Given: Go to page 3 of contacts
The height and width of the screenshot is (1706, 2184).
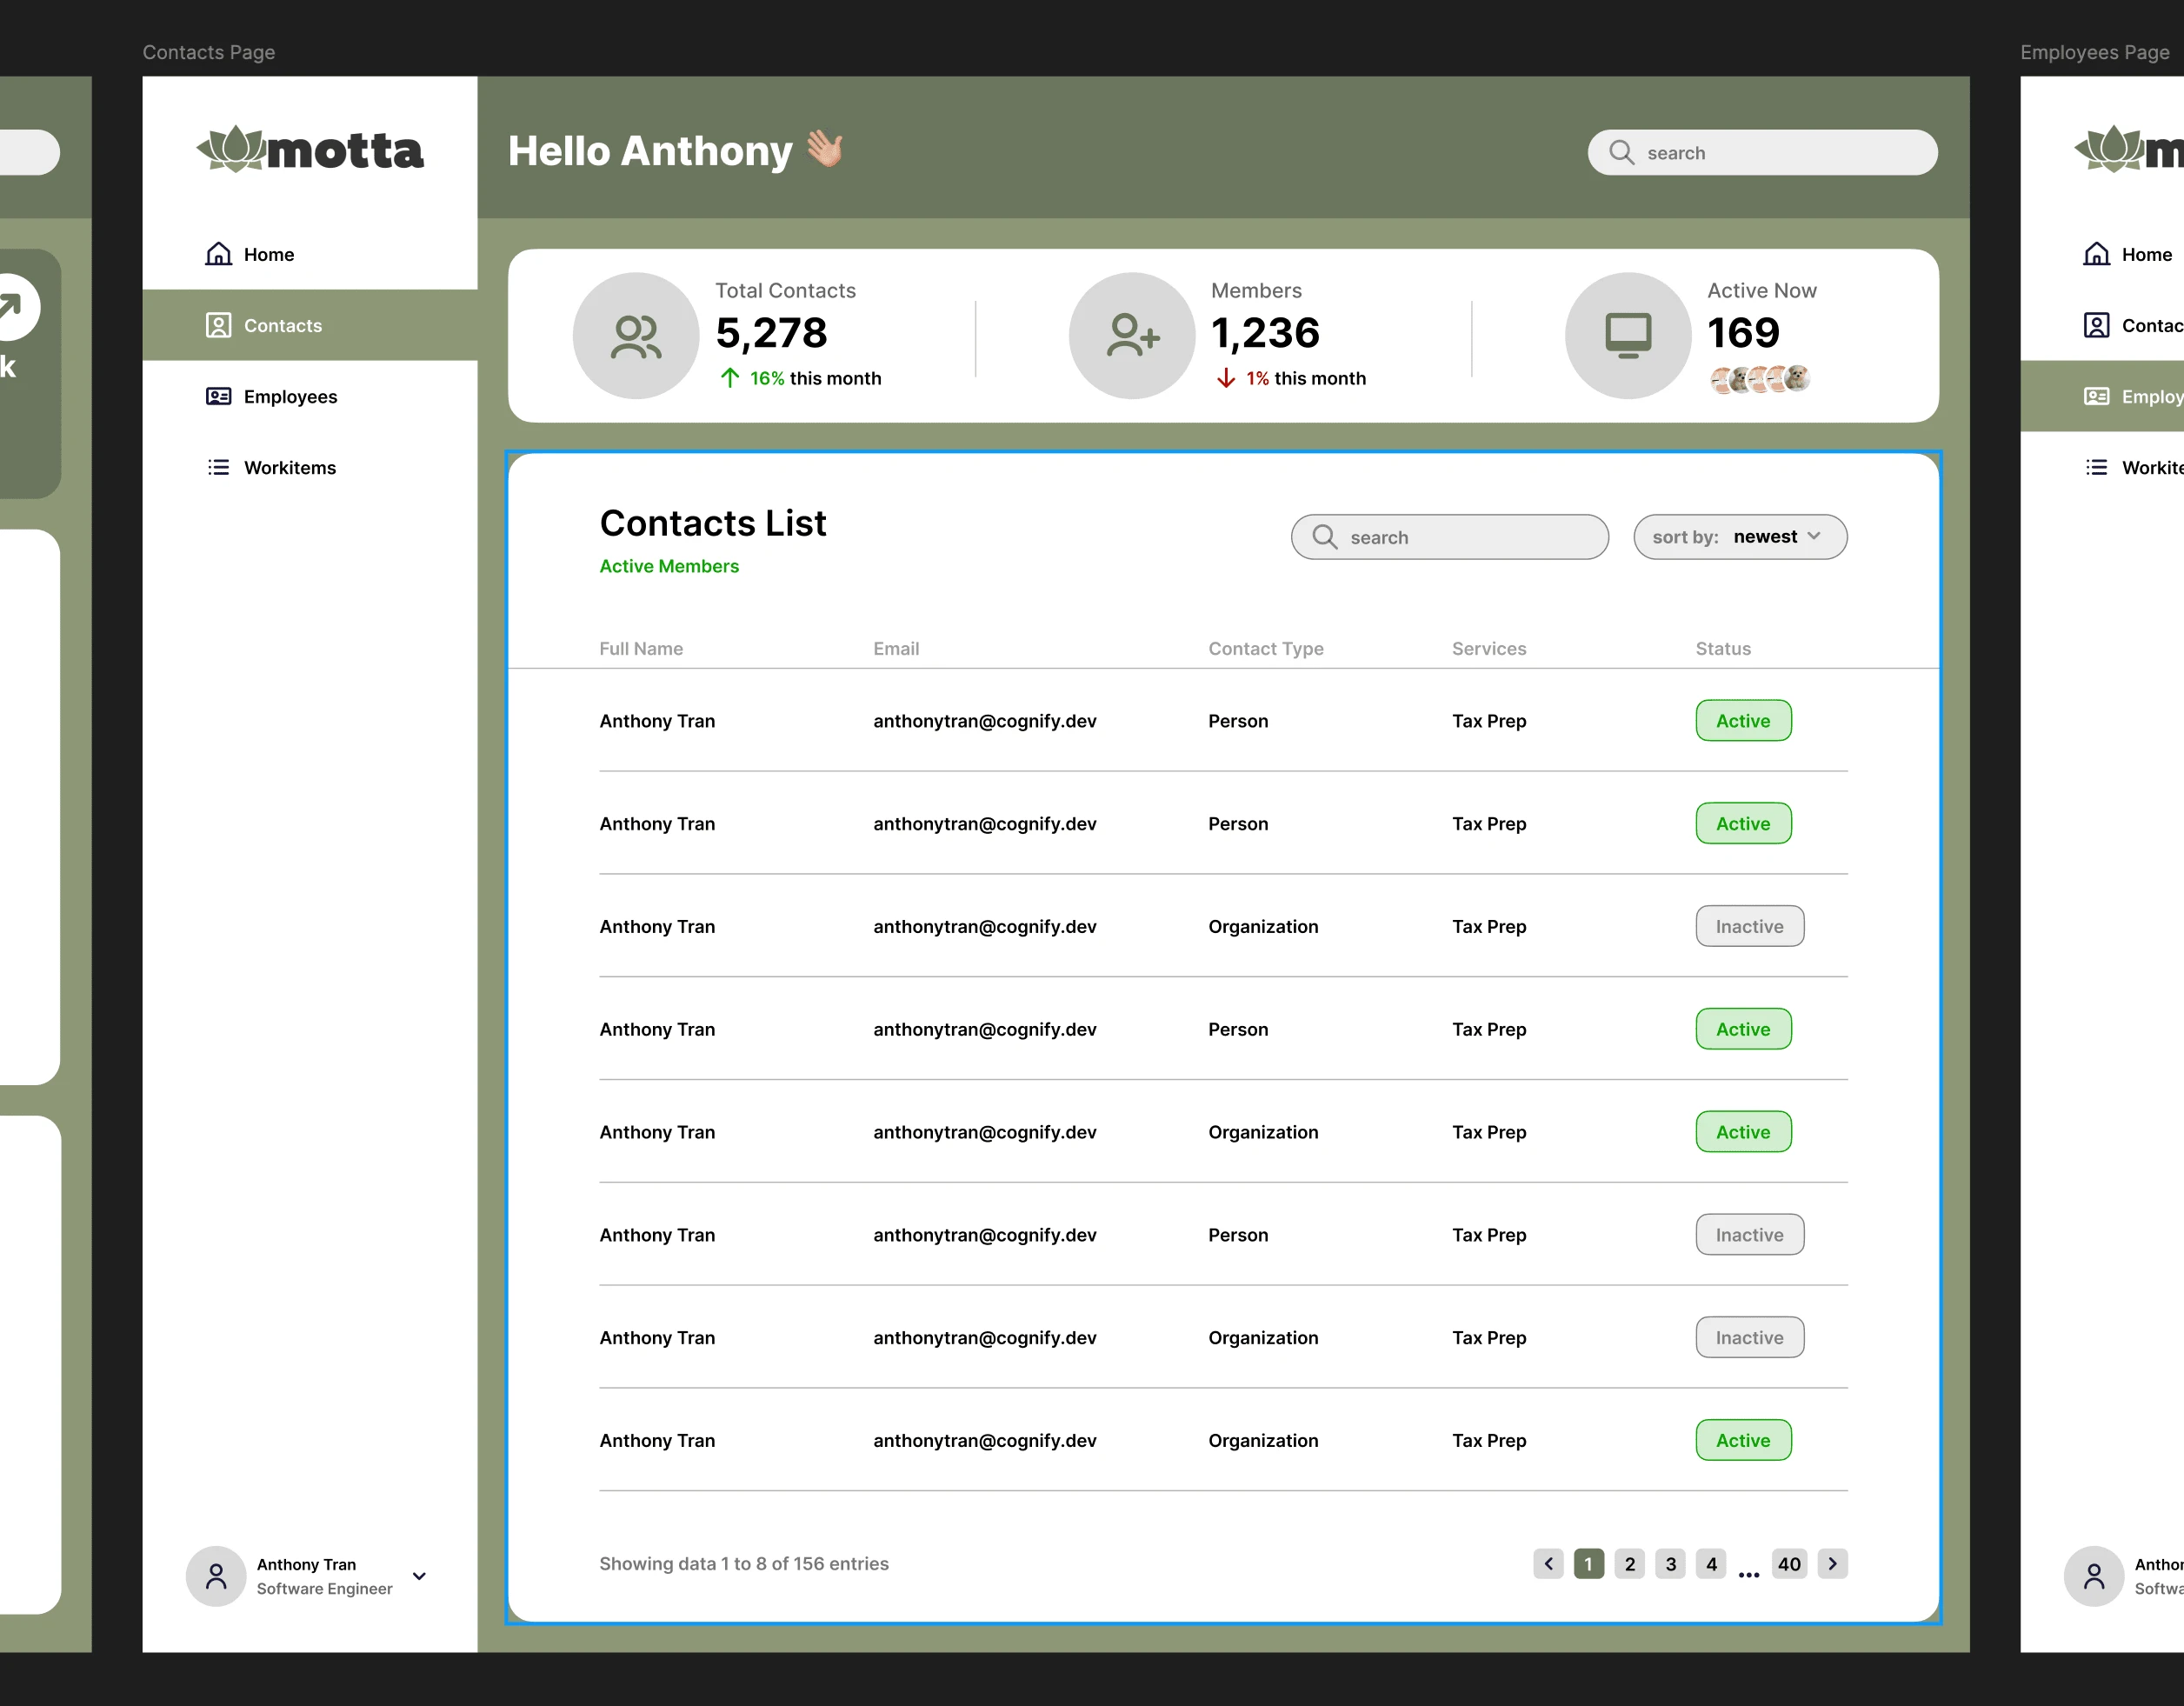Looking at the screenshot, I should 1670,1564.
